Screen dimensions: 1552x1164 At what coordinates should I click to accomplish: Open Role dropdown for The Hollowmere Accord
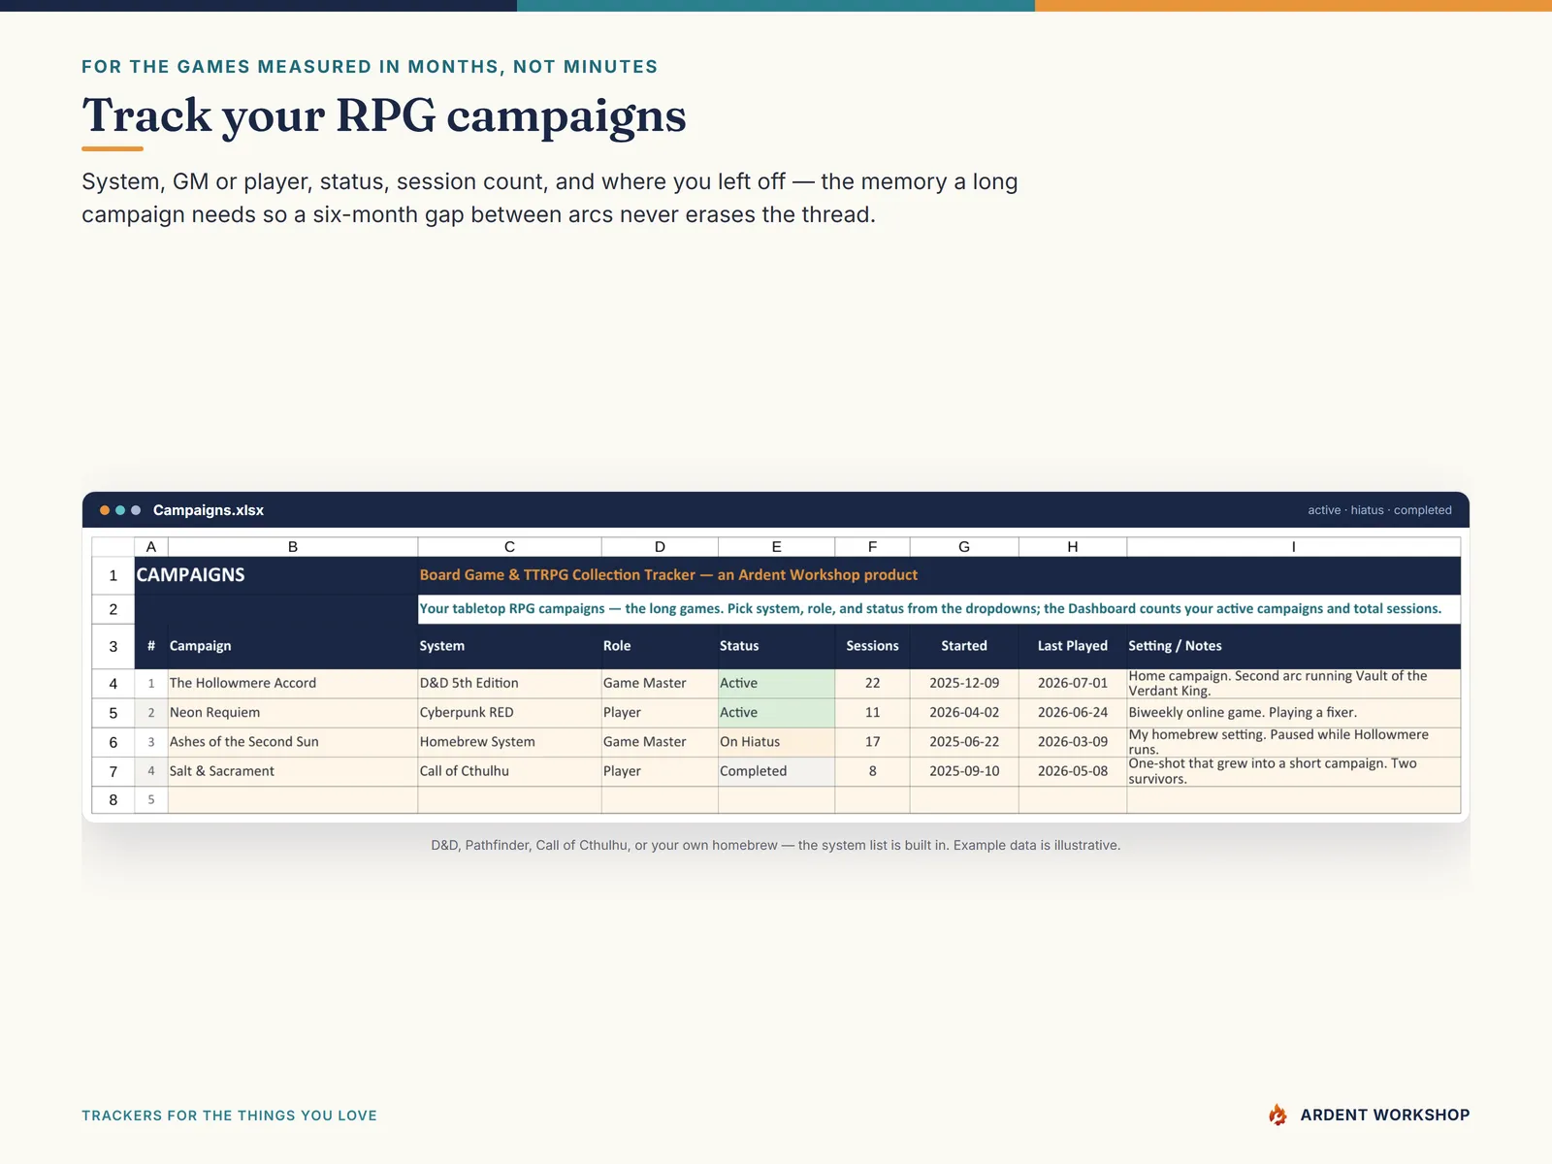click(660, 684)
